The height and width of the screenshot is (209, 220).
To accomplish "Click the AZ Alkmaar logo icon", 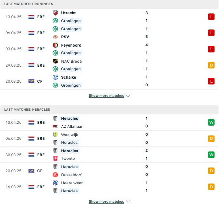I will coord(55,126).
